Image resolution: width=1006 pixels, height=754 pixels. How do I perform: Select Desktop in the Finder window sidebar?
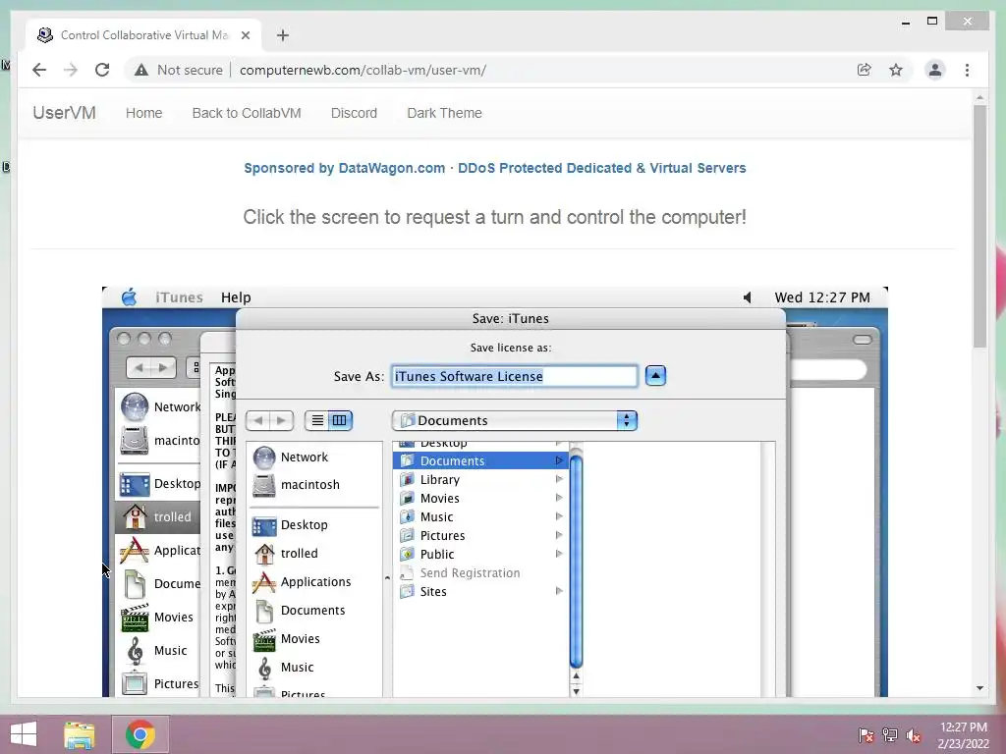tap(159, 484)
